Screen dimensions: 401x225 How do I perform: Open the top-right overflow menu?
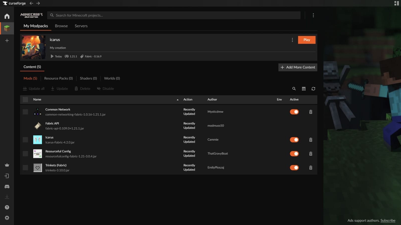pos(313,15)
